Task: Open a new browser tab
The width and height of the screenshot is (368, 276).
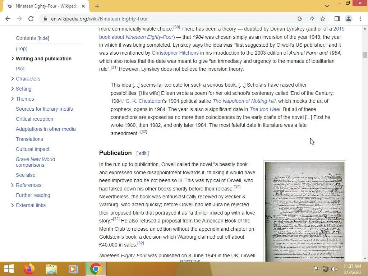Action: pyautogui.click(x=97, y=6)
